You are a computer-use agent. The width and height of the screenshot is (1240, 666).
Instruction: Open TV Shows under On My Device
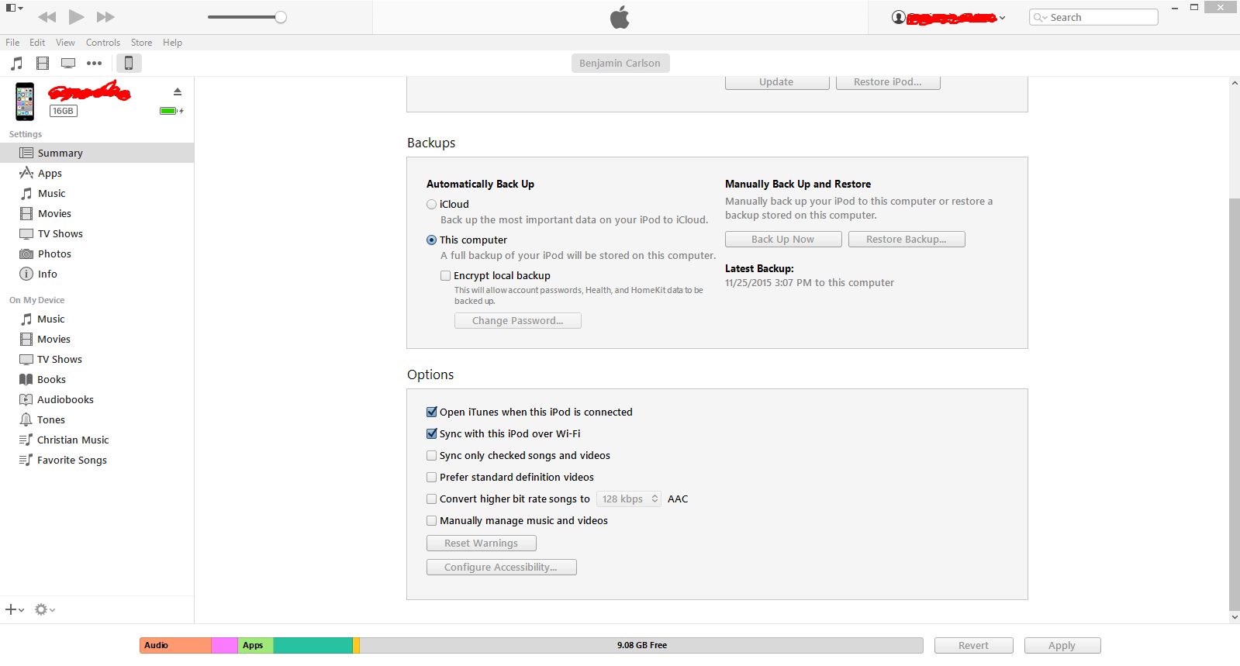click(x=97, y=359)
